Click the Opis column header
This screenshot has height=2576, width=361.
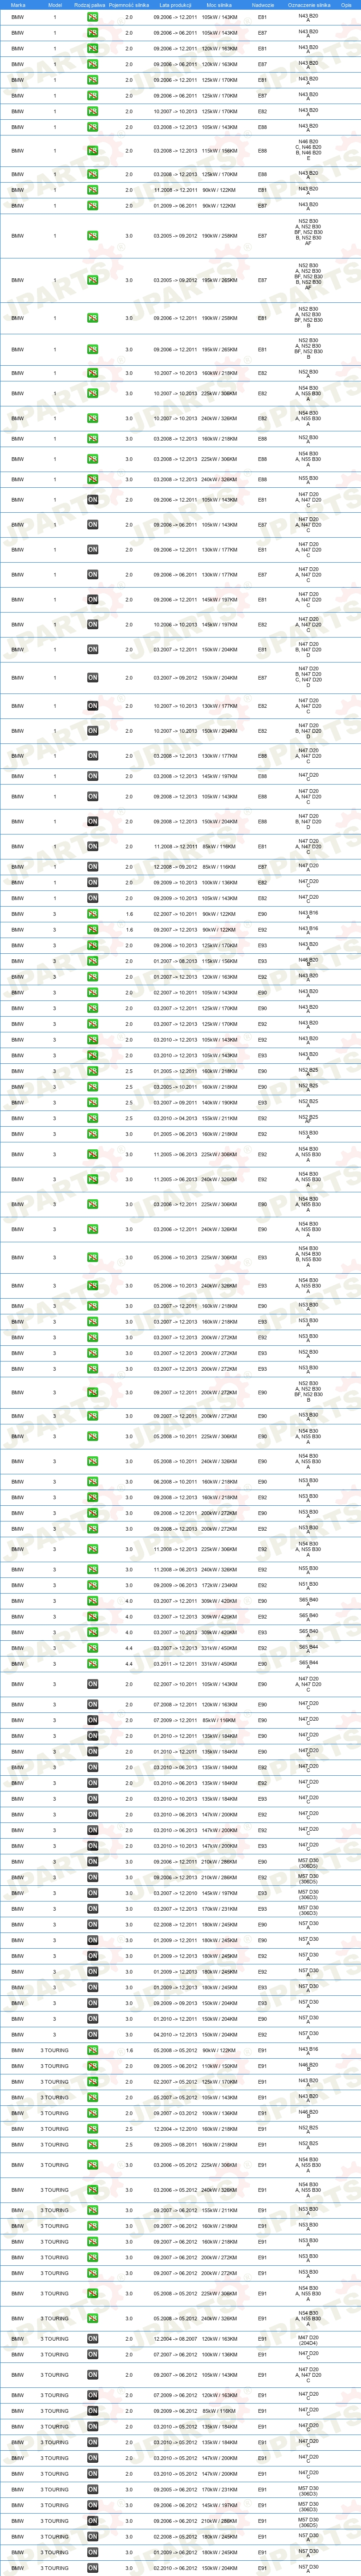346,4
